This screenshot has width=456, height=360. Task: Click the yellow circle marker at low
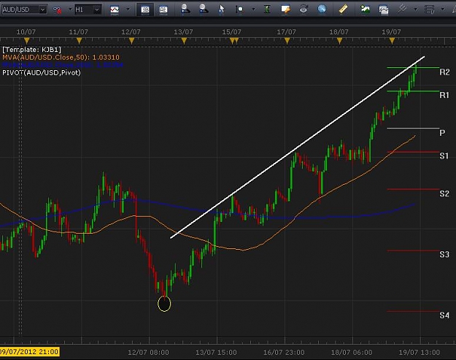tap(164, 304)
